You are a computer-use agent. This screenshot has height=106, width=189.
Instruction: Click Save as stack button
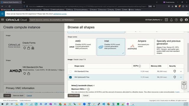pos(18,95)
